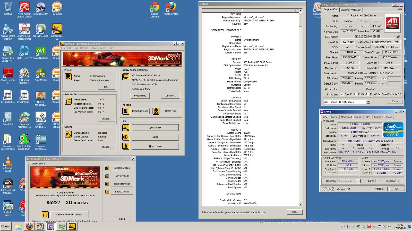Viewport: 412px width, 231px height.
Task: Click the ResultBrowser magnifier icon in Pro Tools
Action: pyautogui.click(x=126, y=111)
